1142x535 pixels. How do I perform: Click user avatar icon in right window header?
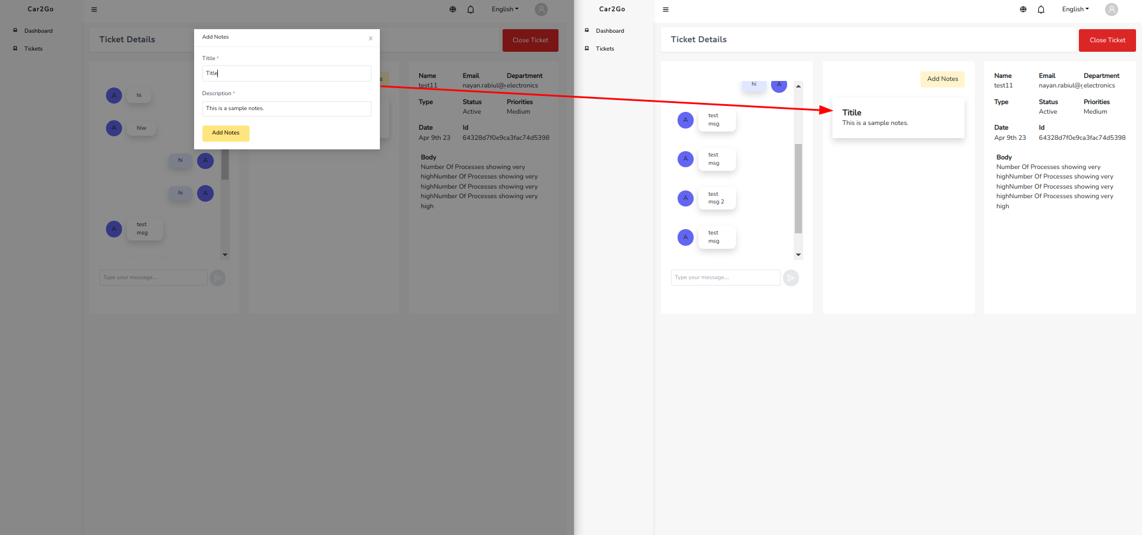(1111, 10)
